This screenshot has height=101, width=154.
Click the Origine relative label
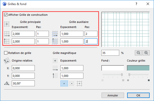pos(22,61)
